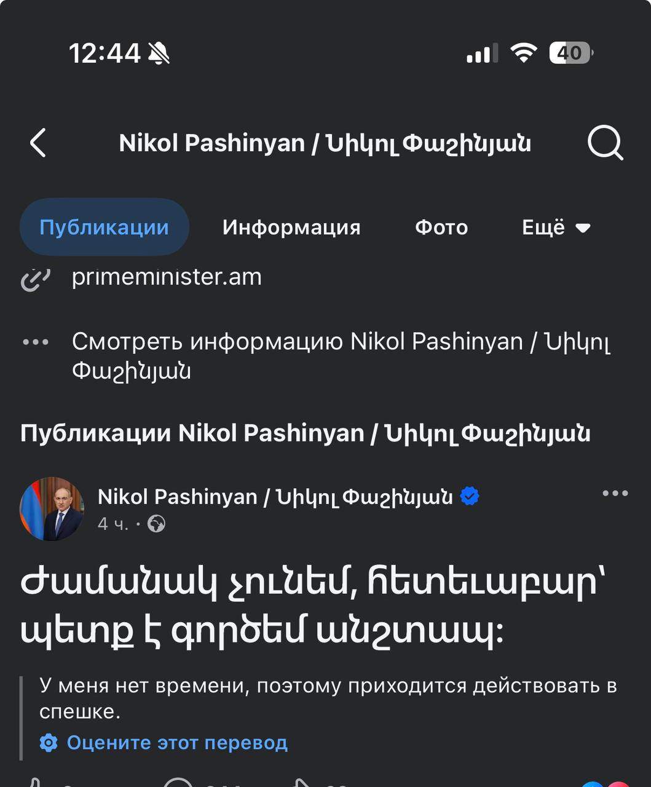Open search with the magnifier icon

(x=605, y=143)
